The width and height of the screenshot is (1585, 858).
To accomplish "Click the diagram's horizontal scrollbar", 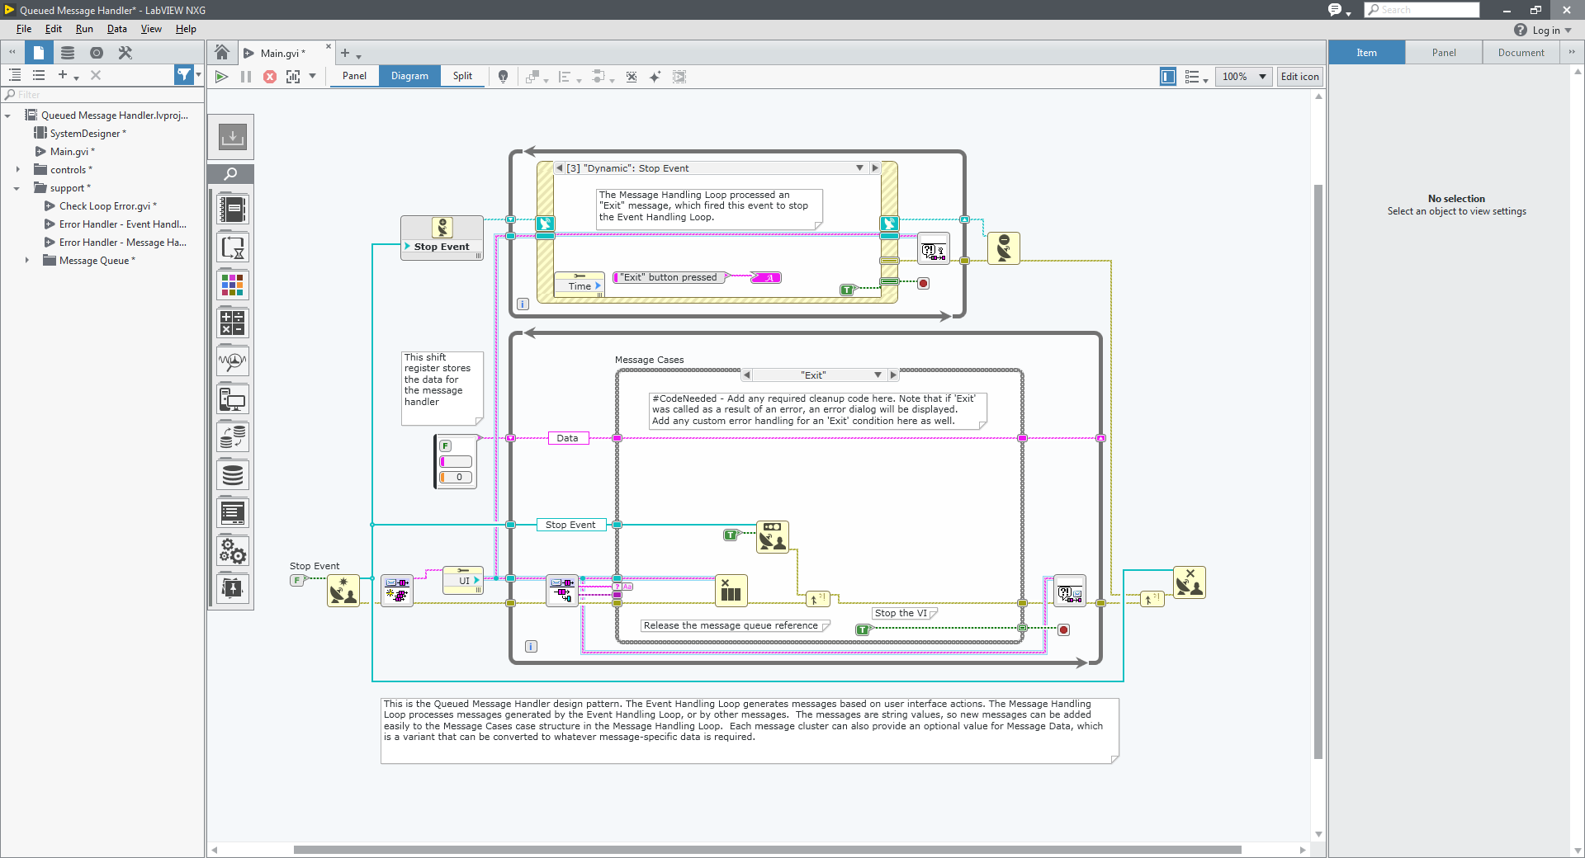I will tap(767, 850).
